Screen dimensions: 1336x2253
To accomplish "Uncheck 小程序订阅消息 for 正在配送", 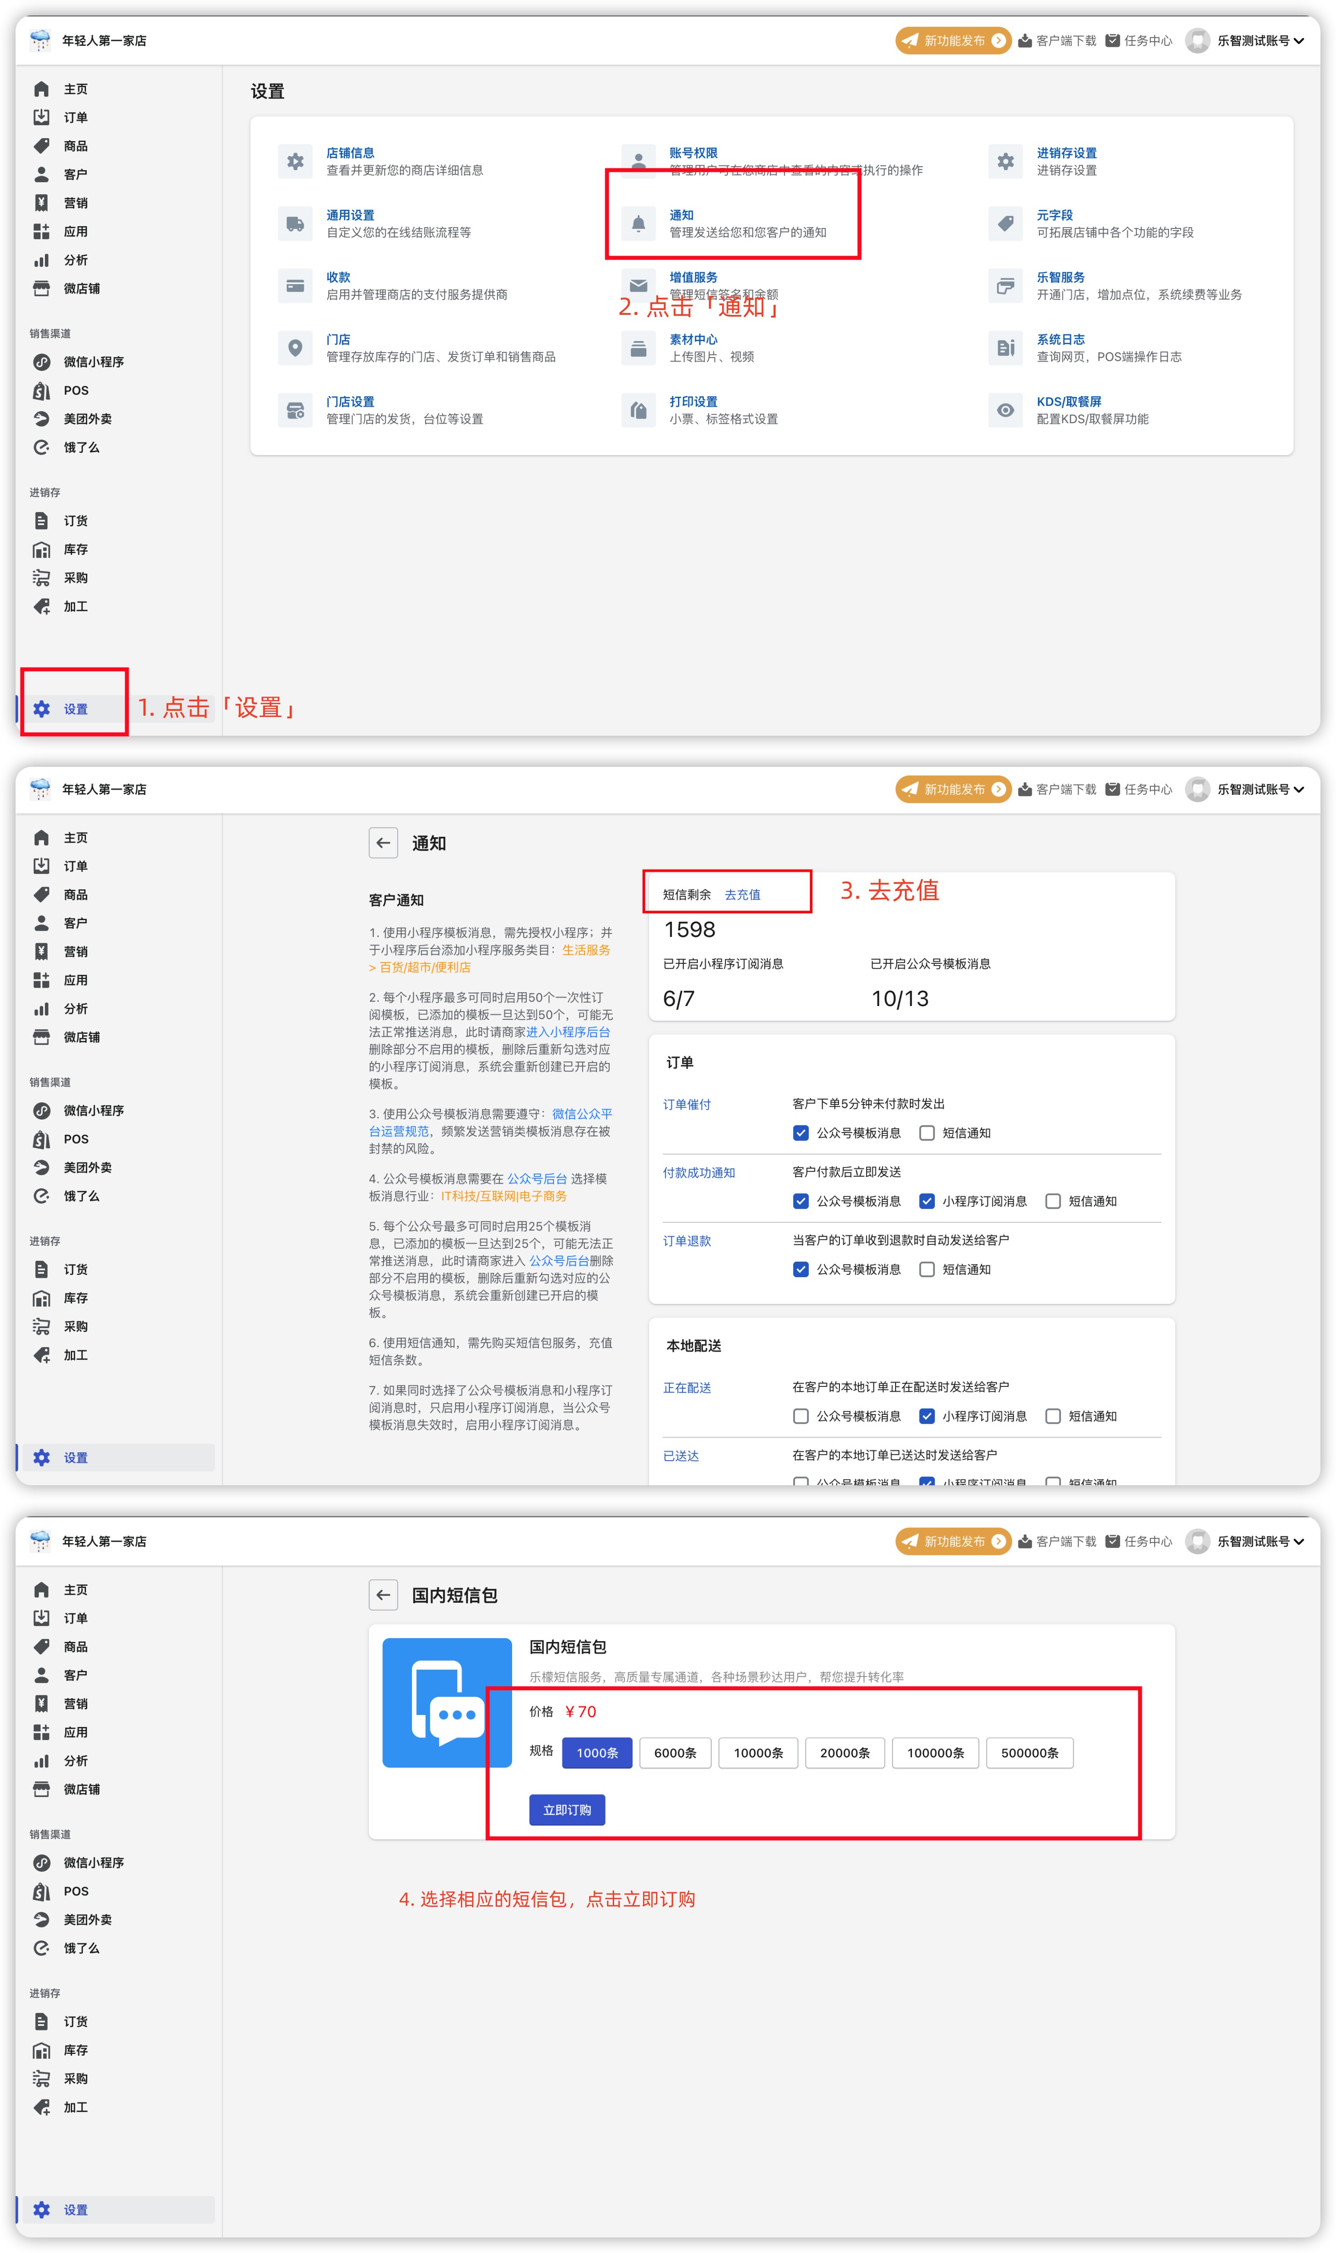I will tap(926, 1416).
